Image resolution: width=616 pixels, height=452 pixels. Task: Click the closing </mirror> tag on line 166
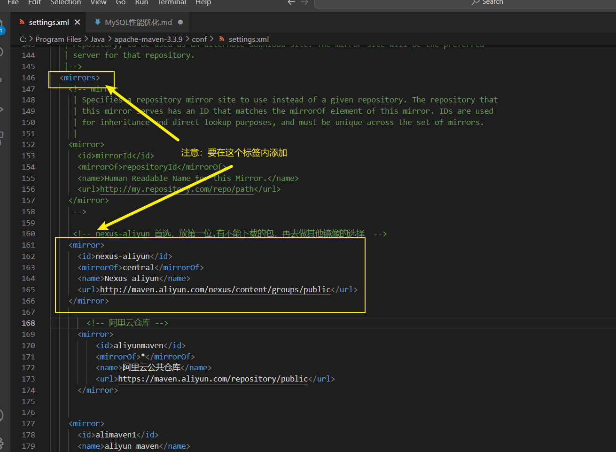89,301
